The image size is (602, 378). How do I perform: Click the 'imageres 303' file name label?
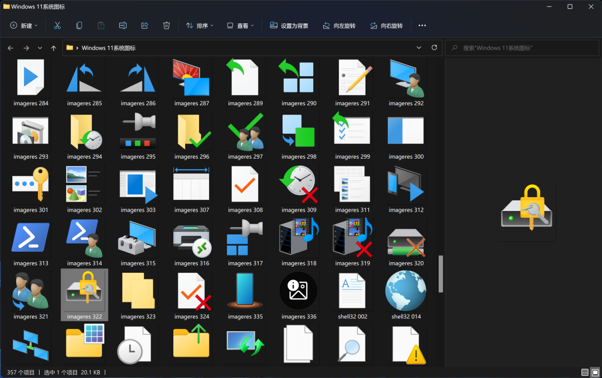coord(138,210)
